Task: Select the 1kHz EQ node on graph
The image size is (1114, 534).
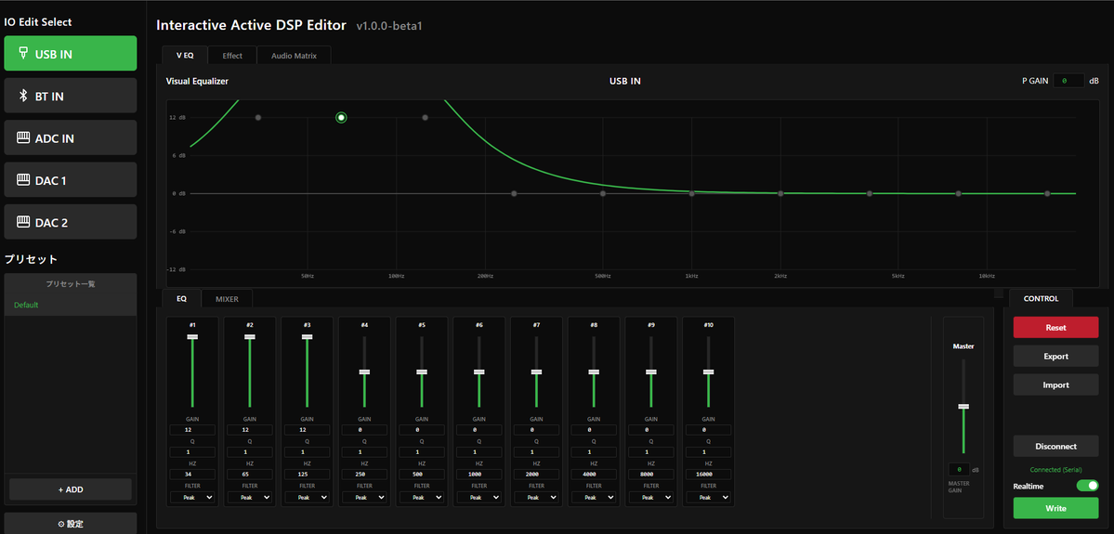Action: point(691,193)
